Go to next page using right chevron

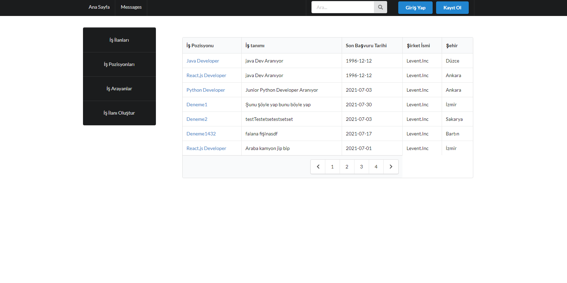391,167
